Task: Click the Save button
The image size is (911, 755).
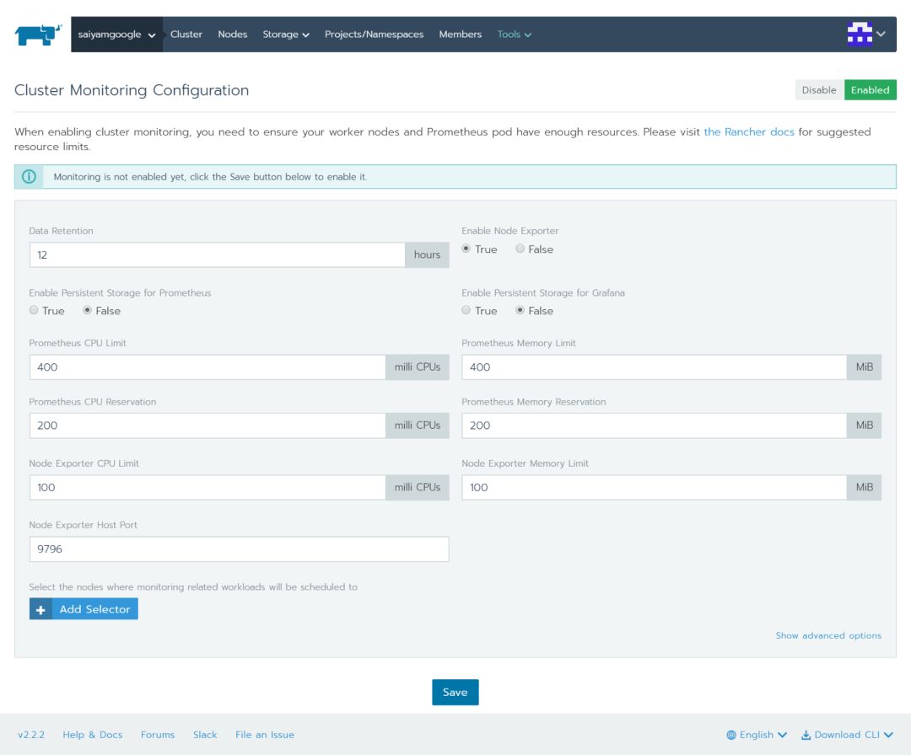Action: pyautogui.click(x=455, y=693)
